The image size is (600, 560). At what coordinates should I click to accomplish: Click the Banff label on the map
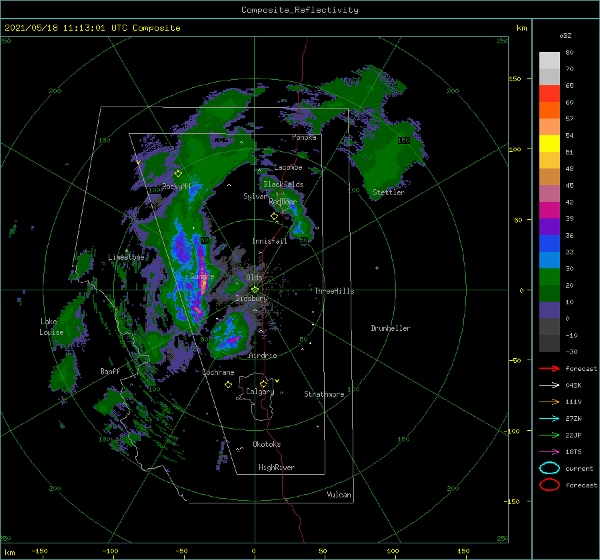[110, 371]
